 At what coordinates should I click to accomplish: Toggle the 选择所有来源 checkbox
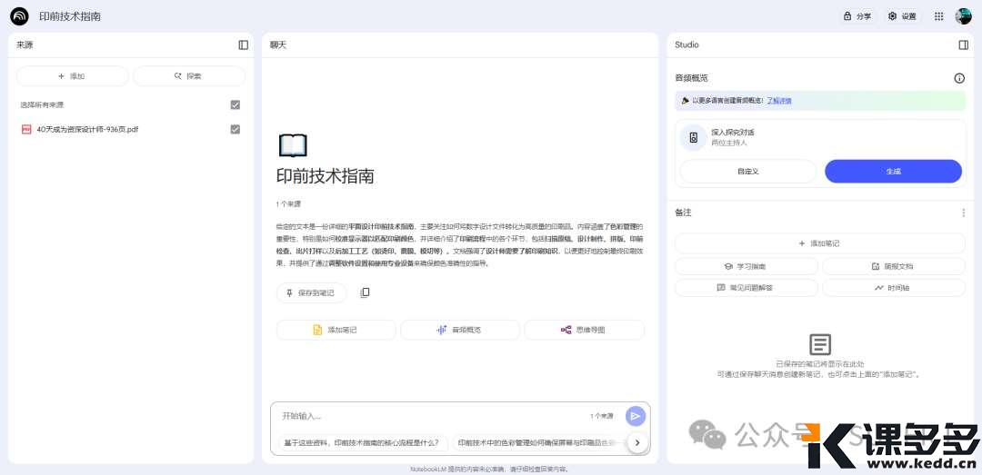(235, 105)
